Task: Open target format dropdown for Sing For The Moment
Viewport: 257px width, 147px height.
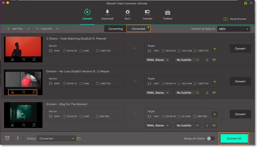Action: (x=215, y=114)
